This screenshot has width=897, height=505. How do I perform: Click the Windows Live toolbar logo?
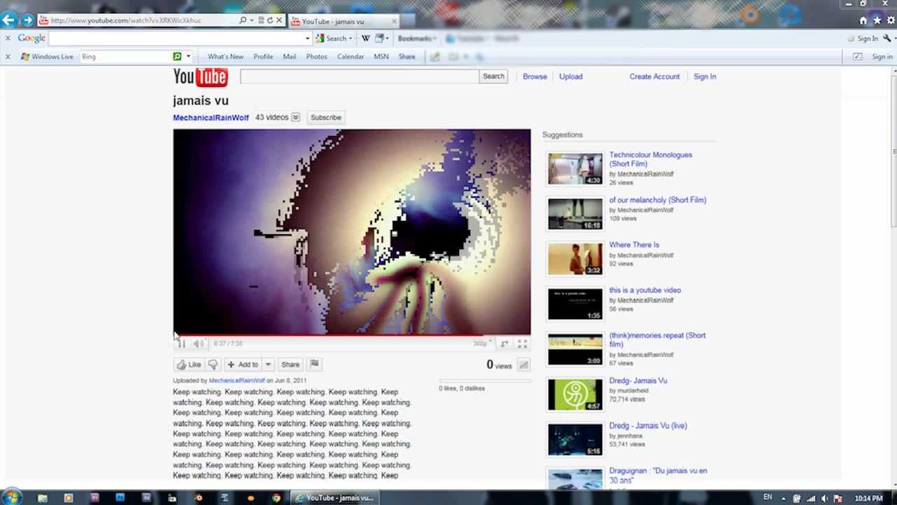click(47, 57)
